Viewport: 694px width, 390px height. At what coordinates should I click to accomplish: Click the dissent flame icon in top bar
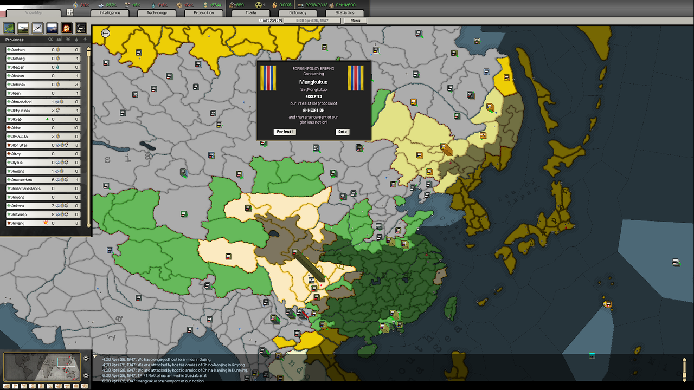[x=275, y=5]
